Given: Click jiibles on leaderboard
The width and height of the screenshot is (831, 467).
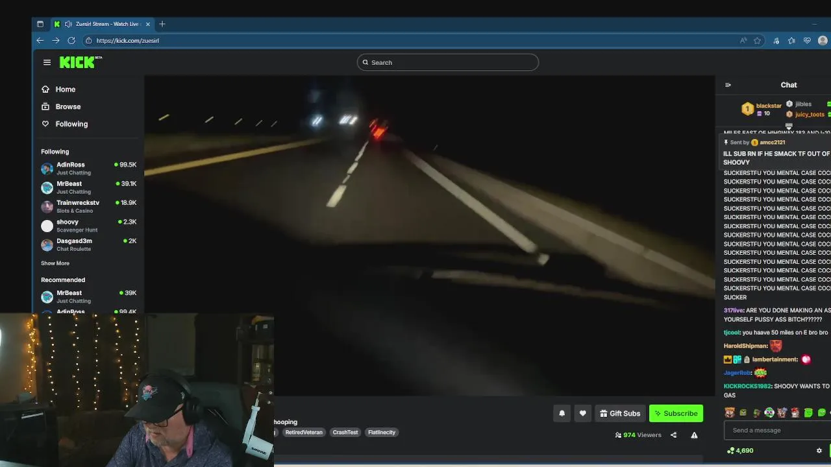Looking at the screenshot, I should tap(803, 104).
